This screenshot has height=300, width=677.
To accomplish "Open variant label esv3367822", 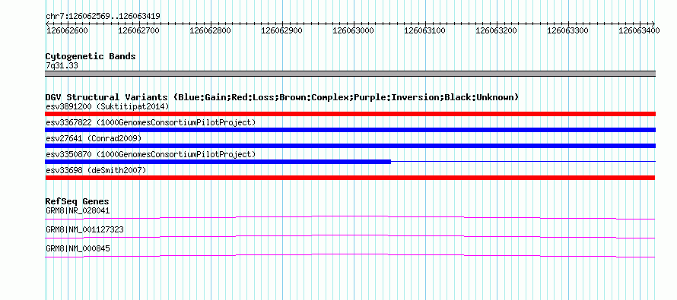I will 151,122.
